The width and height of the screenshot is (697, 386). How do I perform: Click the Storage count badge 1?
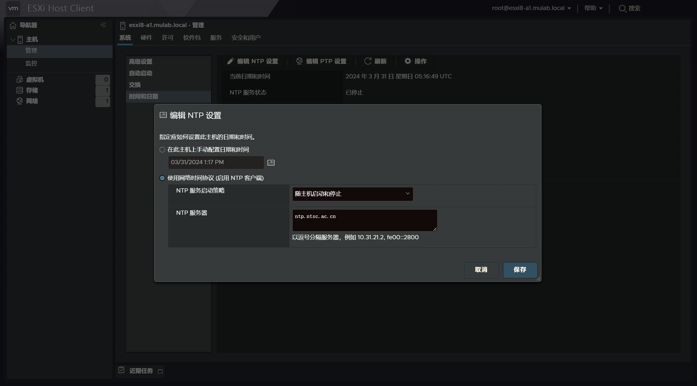point(103,91)
